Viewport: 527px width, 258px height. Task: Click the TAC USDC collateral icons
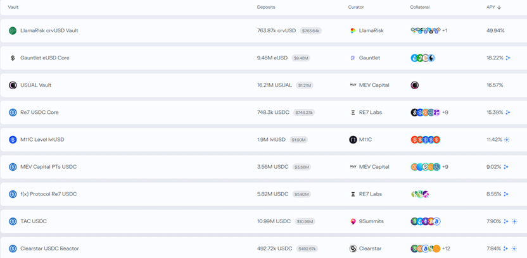426,221
